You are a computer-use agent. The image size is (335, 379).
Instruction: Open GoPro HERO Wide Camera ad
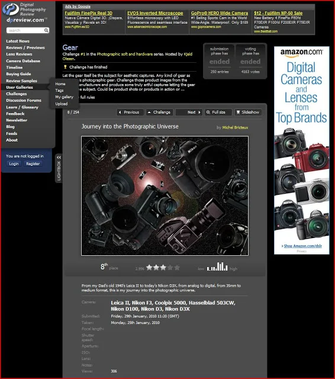220,13
